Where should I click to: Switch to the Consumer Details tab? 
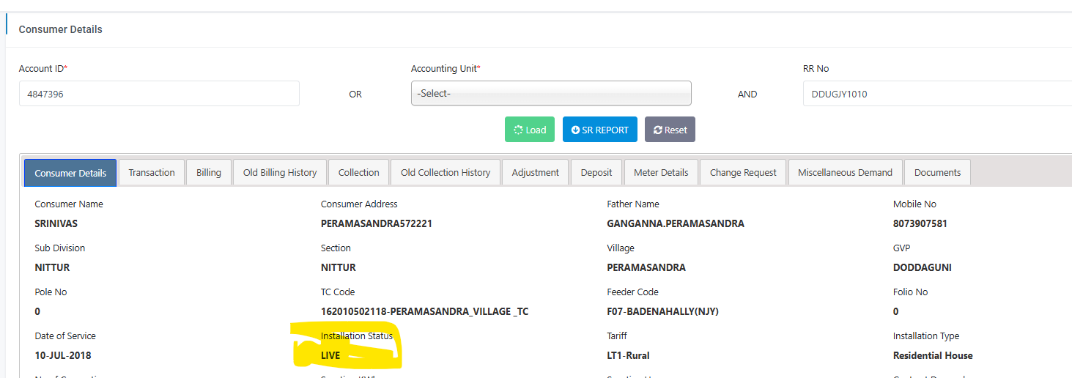point(70,173)
